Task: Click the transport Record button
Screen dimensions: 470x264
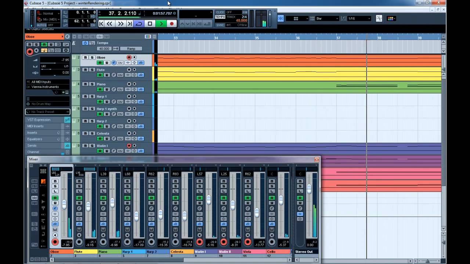Action: click(x=171, y=23)
